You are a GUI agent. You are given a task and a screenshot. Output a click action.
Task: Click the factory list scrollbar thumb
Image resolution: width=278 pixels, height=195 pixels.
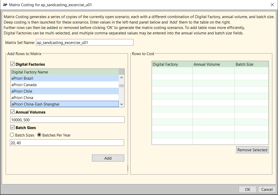coord(121,86)
